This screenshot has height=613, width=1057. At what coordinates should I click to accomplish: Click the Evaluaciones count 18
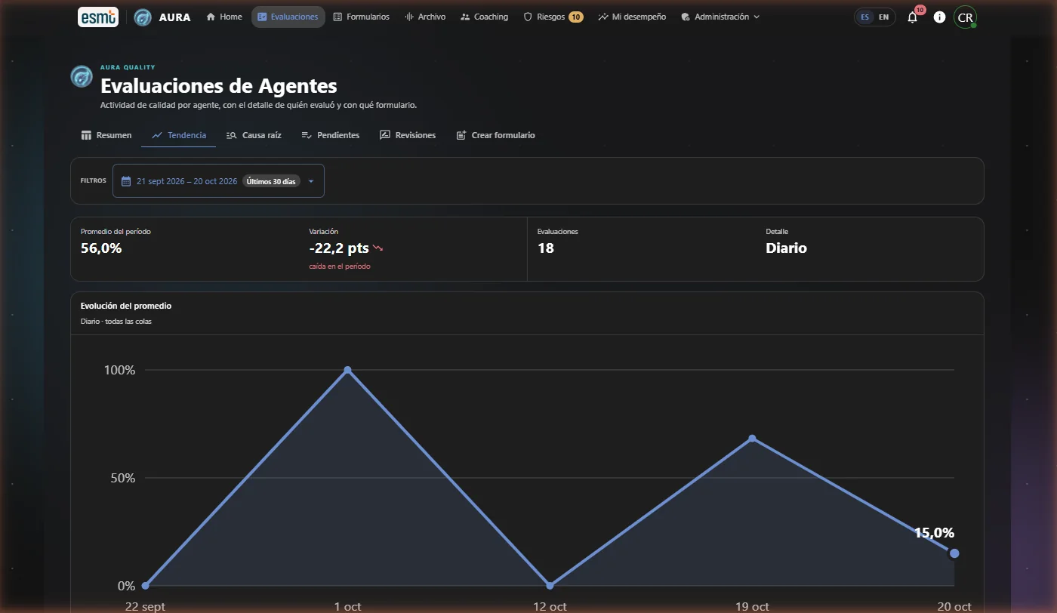[546, 248]
